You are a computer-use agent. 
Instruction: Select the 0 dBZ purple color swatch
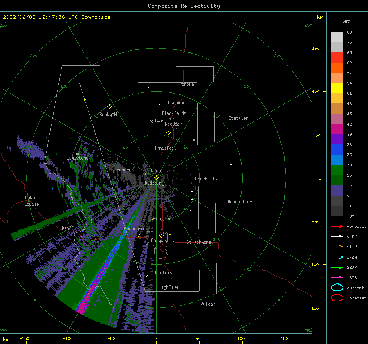click(337, 191)
